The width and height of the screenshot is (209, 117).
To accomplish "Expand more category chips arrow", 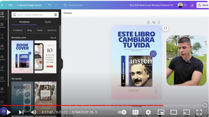I will [56, 30].
